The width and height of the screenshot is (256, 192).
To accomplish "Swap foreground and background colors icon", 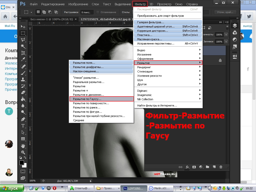I will click(x=25, y=158).
